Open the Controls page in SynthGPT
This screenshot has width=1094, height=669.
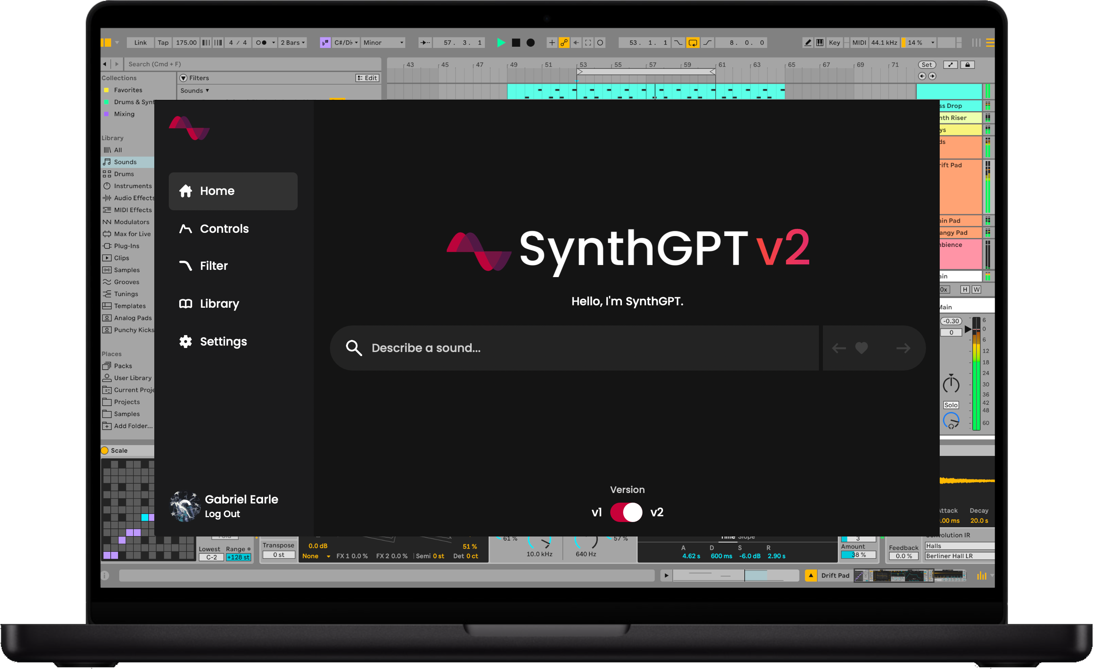(213, 229)
